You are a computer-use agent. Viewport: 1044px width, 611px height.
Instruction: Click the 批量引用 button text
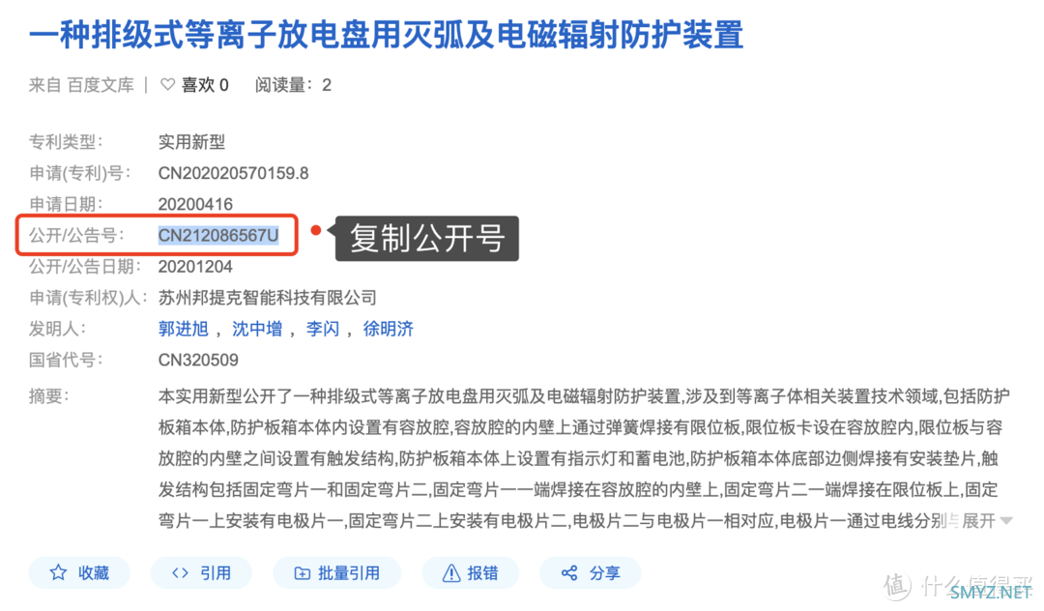coord(349,573)
